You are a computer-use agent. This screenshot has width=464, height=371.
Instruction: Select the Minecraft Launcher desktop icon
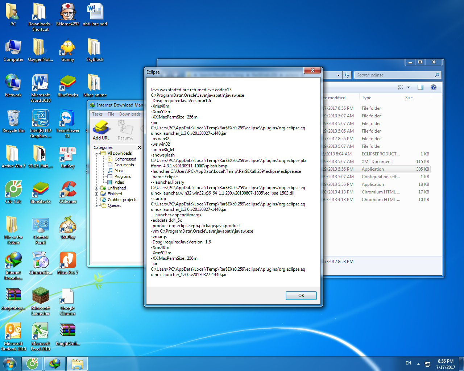pos(41,301)
